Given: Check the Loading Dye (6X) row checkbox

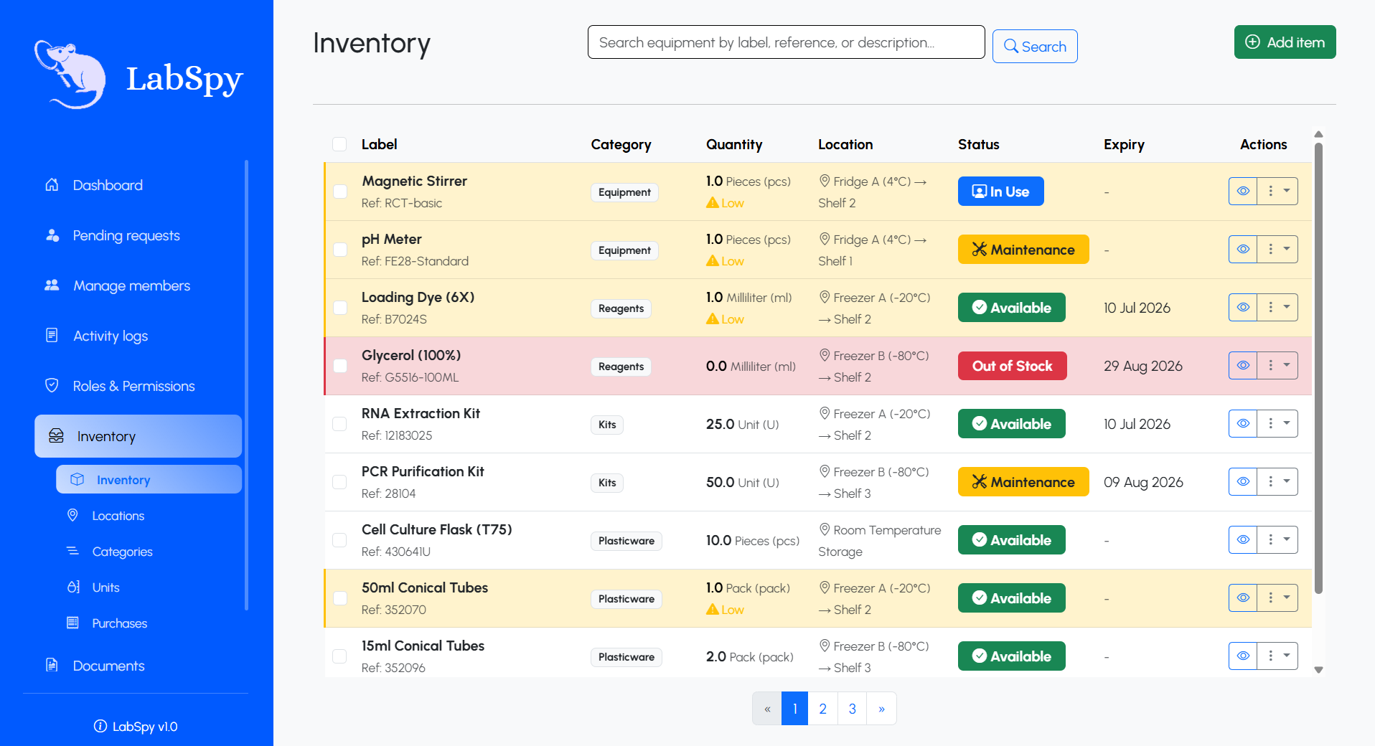Looking at the screenshot, I should pyautogui.click(x=340, y=308).
